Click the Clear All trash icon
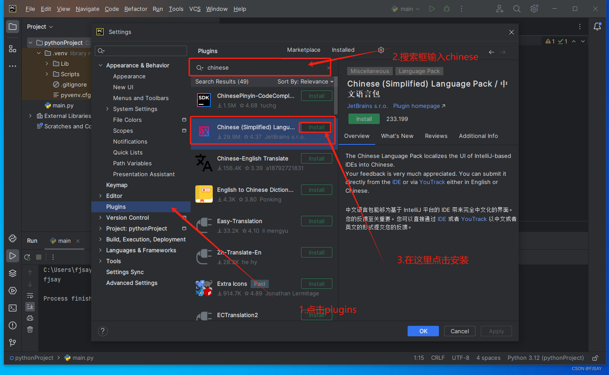Image resolution: width=609 pixels, height=375 pixels. (x=30, y=329)
